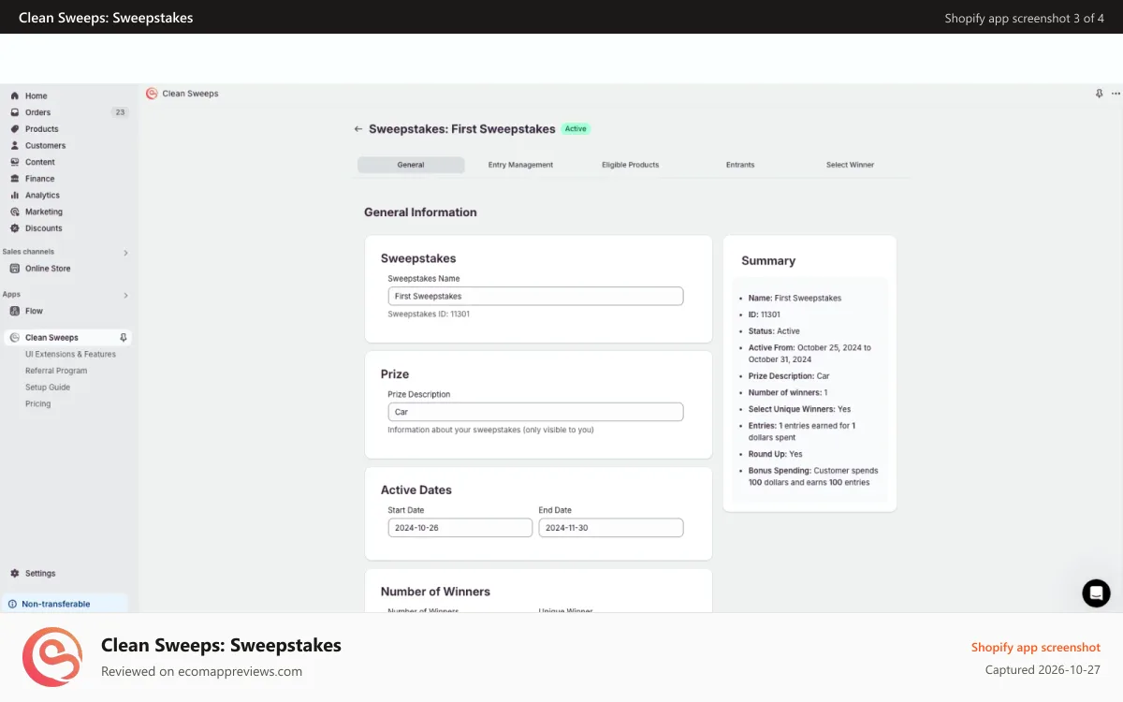The image size is (1123, 702).
Task: Click the Analytics bar chart icon
Action: coord(15,195)
